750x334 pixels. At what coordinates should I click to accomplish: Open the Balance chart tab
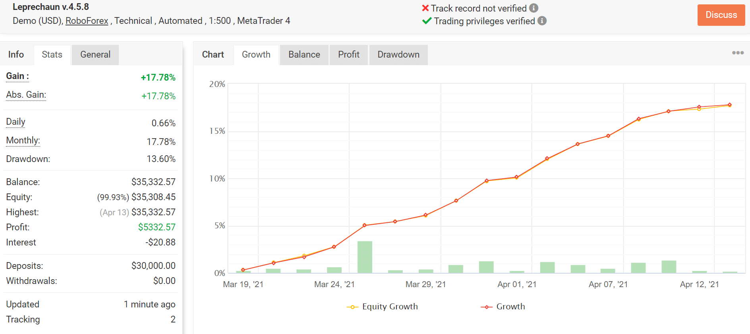point(304,54)
